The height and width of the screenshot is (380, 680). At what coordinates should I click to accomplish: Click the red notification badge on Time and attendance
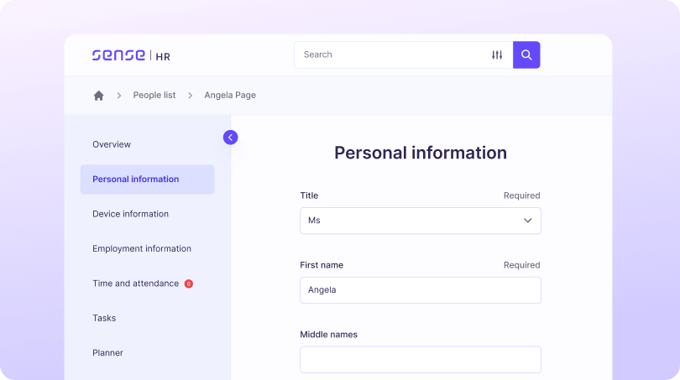click(x=189, y=284)
